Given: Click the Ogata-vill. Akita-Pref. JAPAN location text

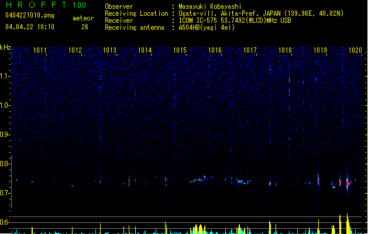Looking at the screenshot, I should 261,13.
